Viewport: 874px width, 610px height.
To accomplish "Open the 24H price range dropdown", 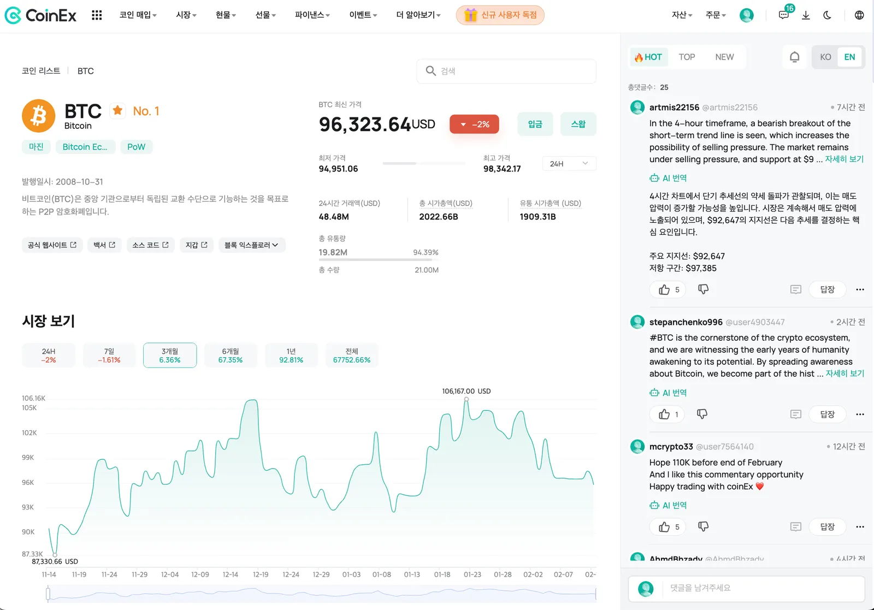I will coord(569,164).
